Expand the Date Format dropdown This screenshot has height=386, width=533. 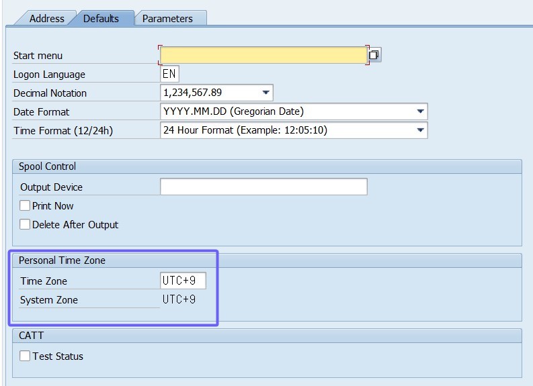[420, 111]
